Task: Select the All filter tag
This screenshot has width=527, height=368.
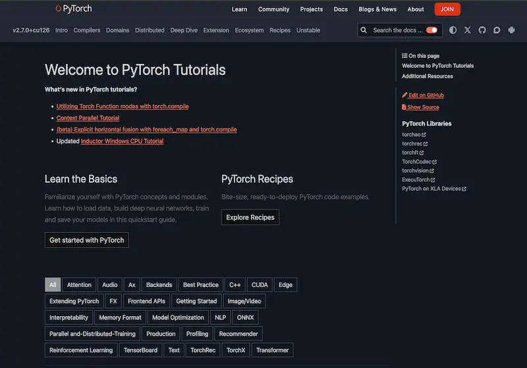Action: (53, 285)
